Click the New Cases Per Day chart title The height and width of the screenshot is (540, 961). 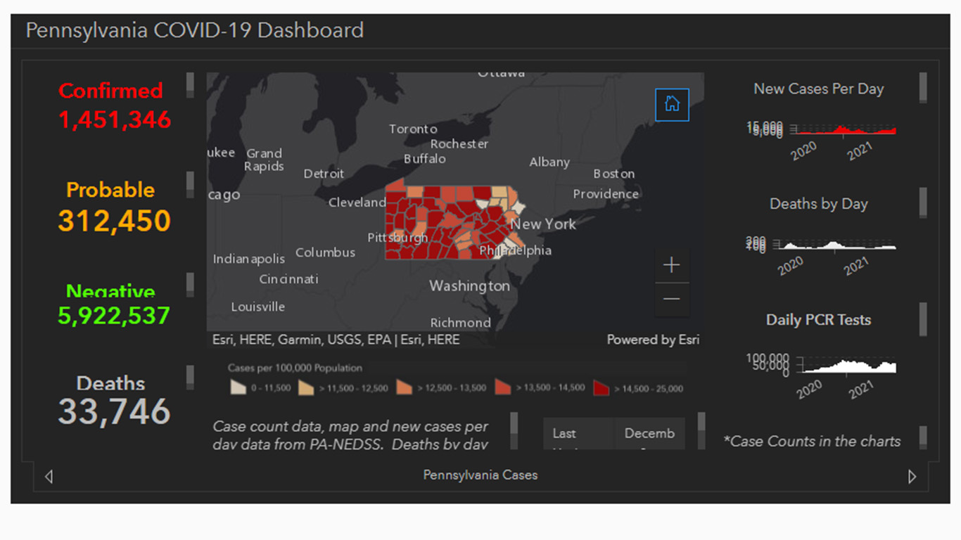coord(818,89)
